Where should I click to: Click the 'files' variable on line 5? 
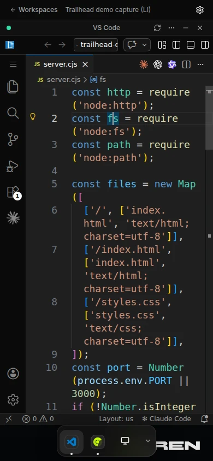point(122,184)
